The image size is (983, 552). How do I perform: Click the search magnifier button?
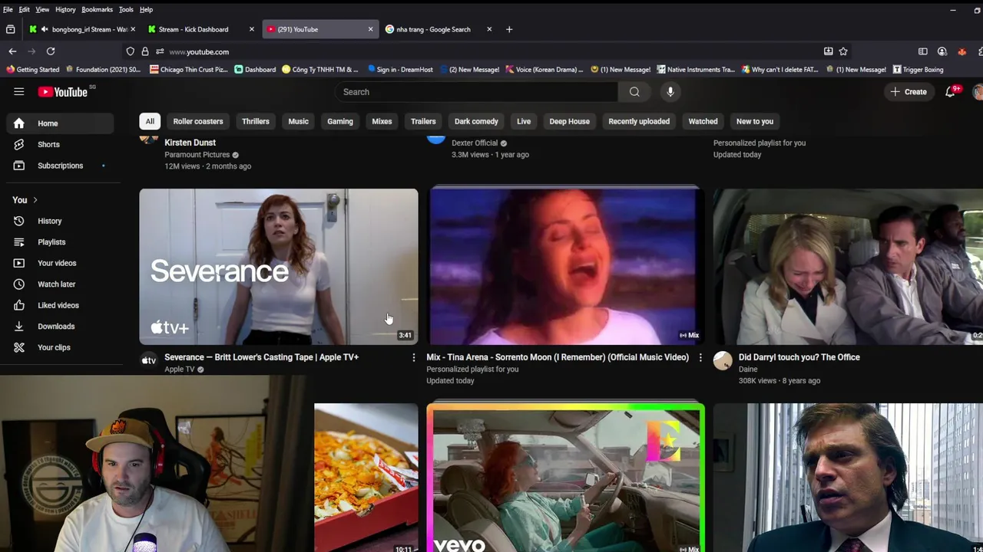634,92
